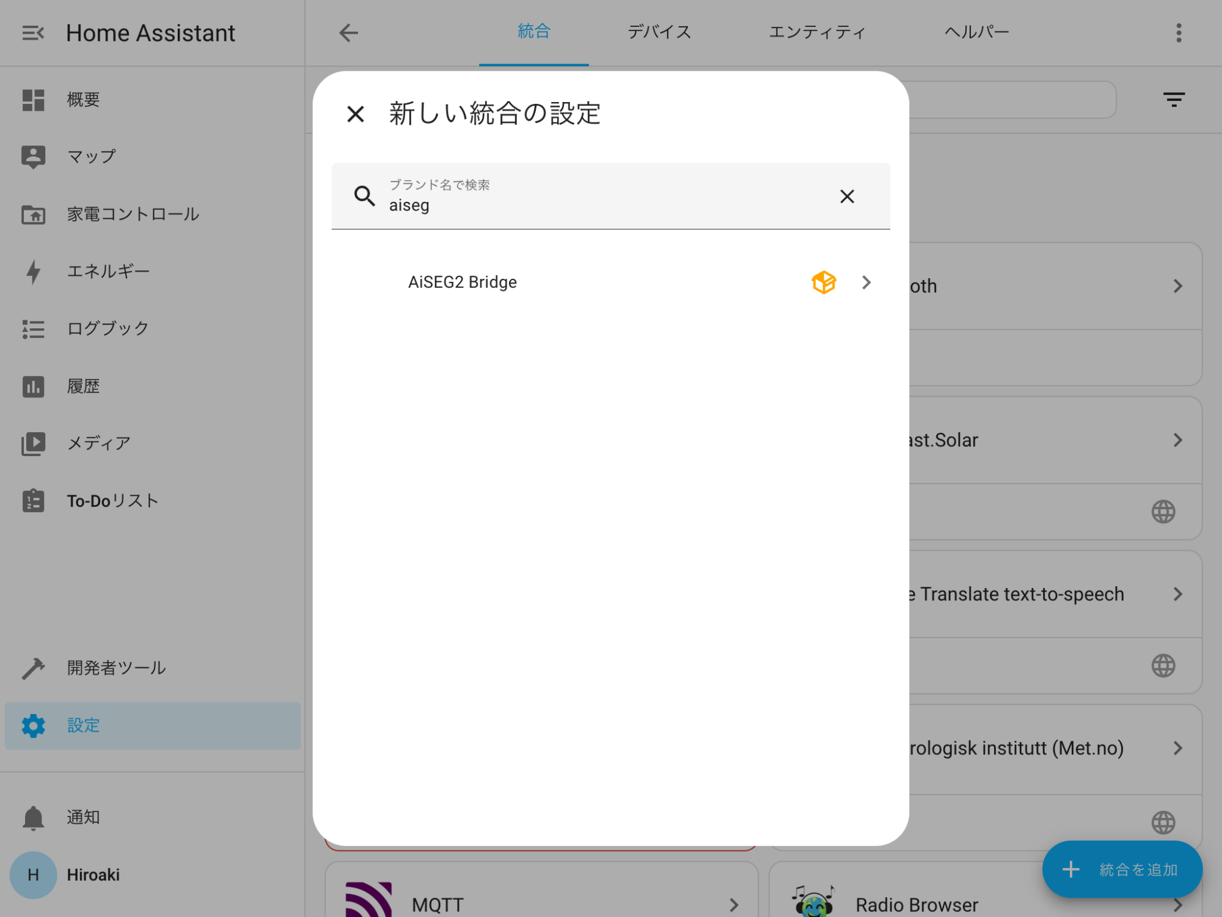
Task: Switch to the エンティティ tab
Action: pyautogui.click(x=817, y=32)
